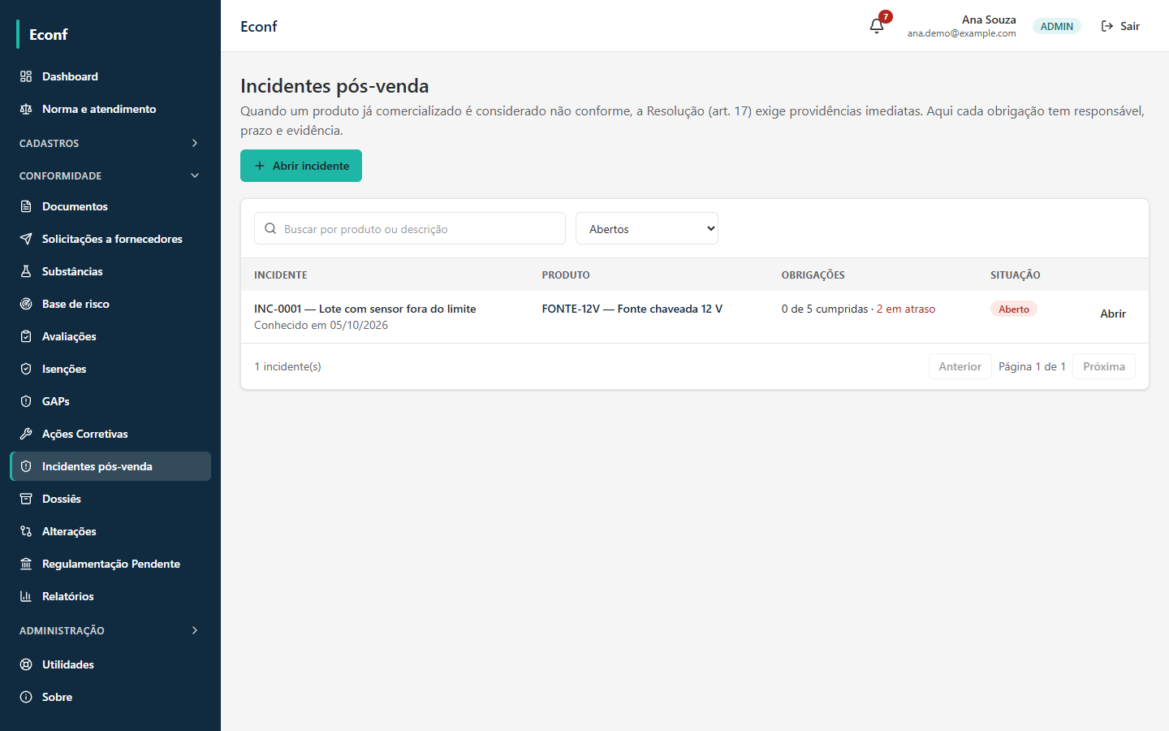Click the Base de risco icon
This screenshot has height=731, width=1169.
pos(26,304)
